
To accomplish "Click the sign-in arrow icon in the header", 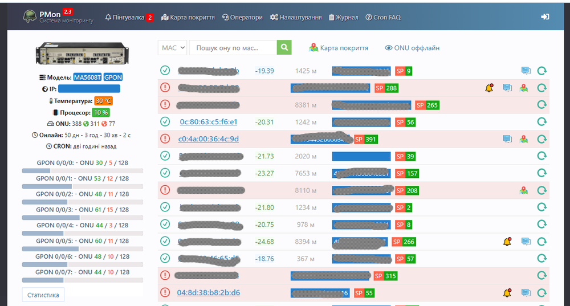I will point(545,17).
